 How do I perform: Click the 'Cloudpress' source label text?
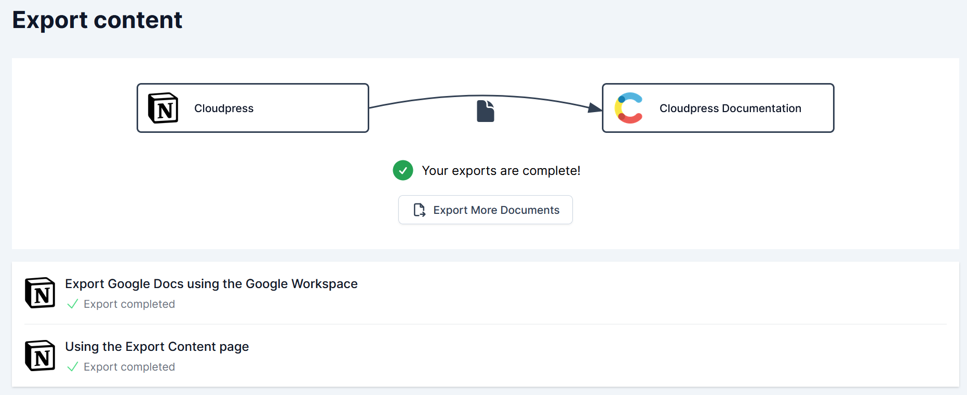(x=224, y=108)
